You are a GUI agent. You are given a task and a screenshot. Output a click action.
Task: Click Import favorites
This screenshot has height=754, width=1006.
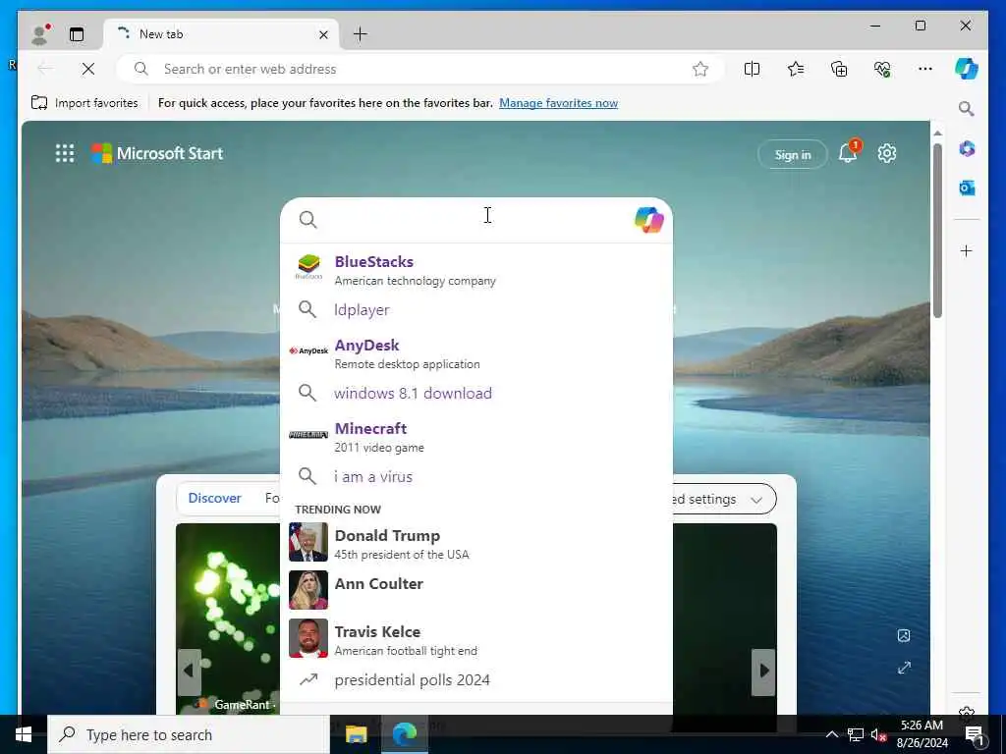click(84, 102)
